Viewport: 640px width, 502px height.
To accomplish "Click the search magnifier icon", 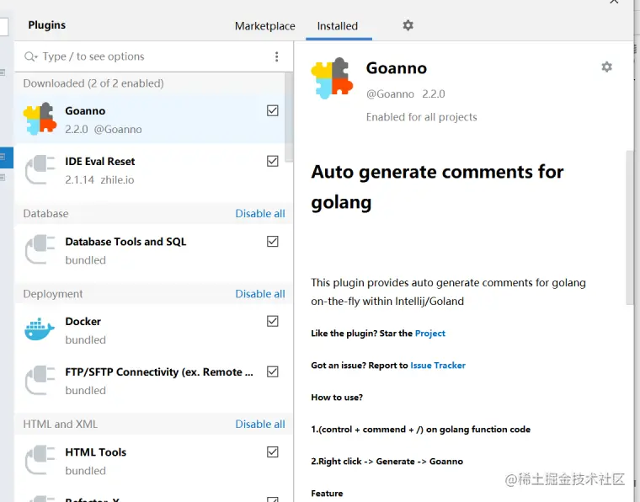I will (x=30, y=56).
